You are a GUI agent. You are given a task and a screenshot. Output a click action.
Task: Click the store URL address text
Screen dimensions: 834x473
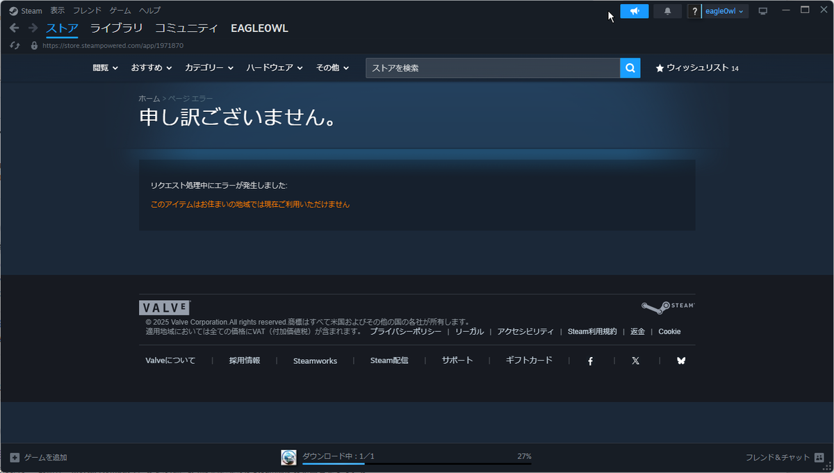coord(113,46)
